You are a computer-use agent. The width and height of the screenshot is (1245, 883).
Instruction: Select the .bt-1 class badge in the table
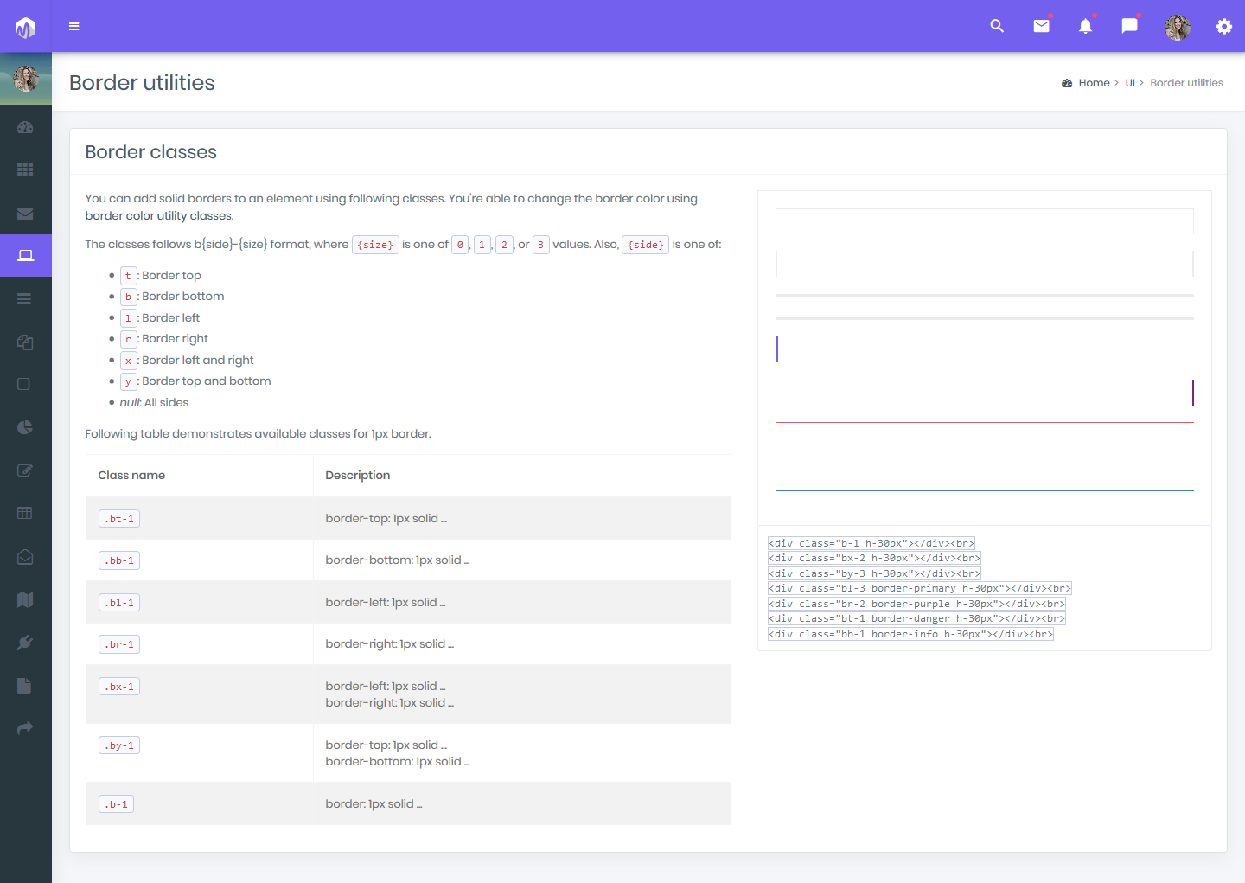point(118,518)
